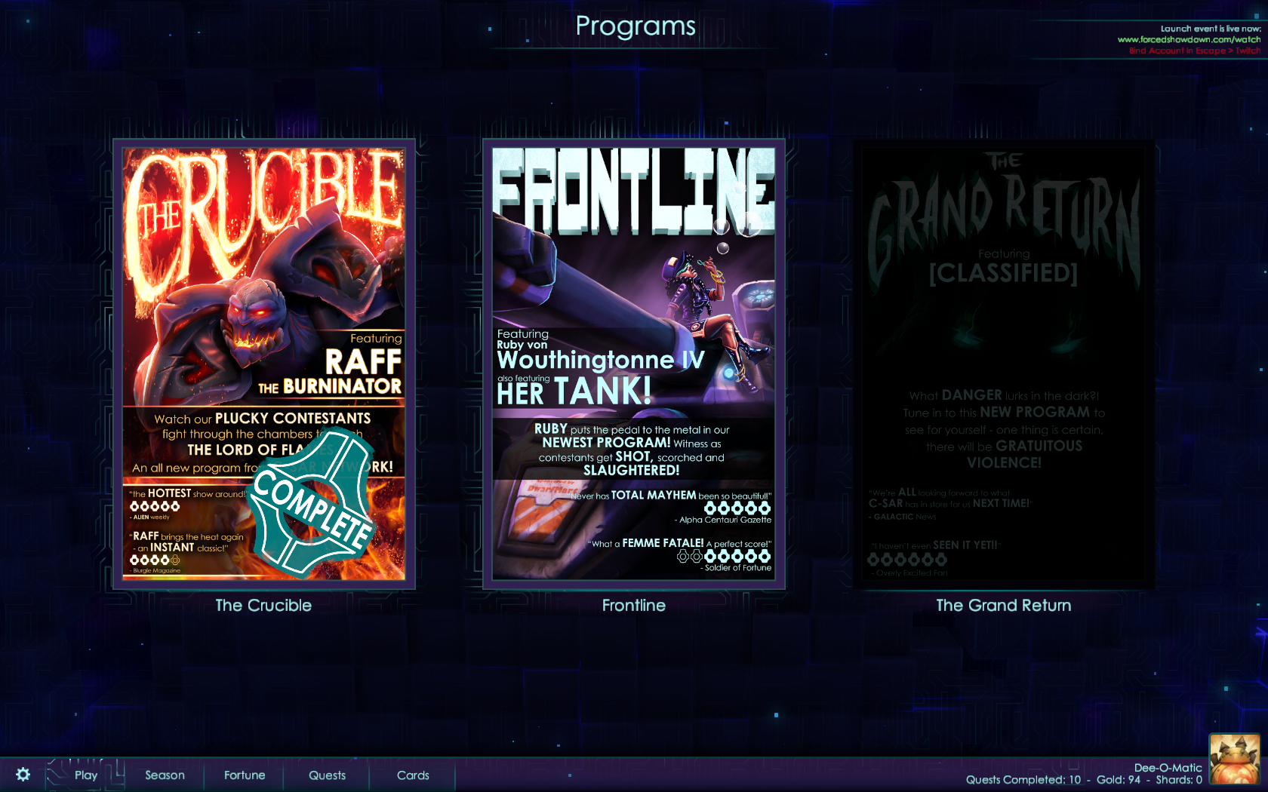Open the Play tab

pyautogui.click(x=86, y=775)
